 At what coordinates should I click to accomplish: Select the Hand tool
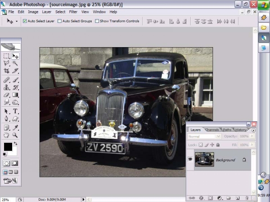pyautogui.click(x=6, y=135)
